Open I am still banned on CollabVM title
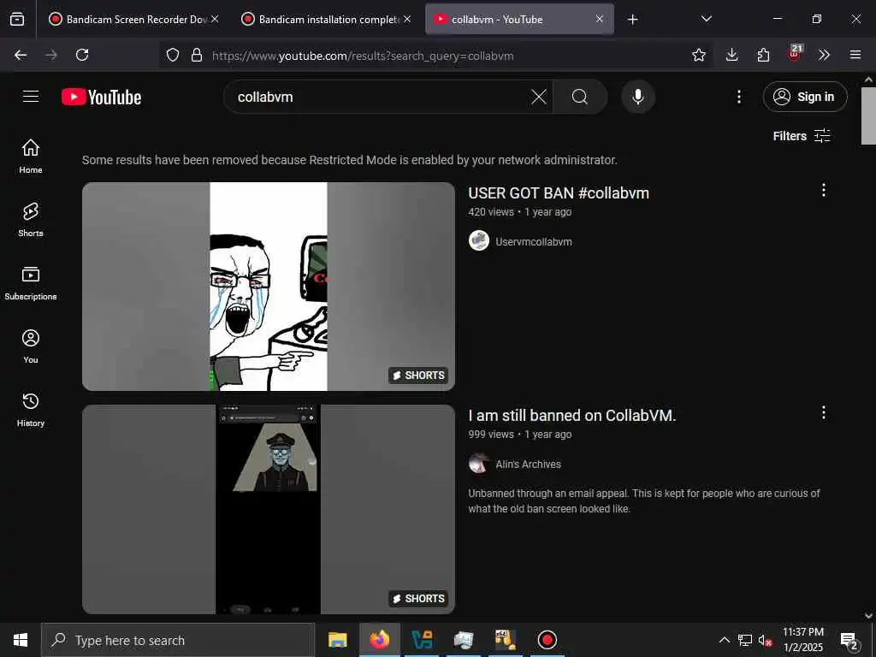This screenshot has height=657, width=876. pyautogui.click(x=572, y=416)
